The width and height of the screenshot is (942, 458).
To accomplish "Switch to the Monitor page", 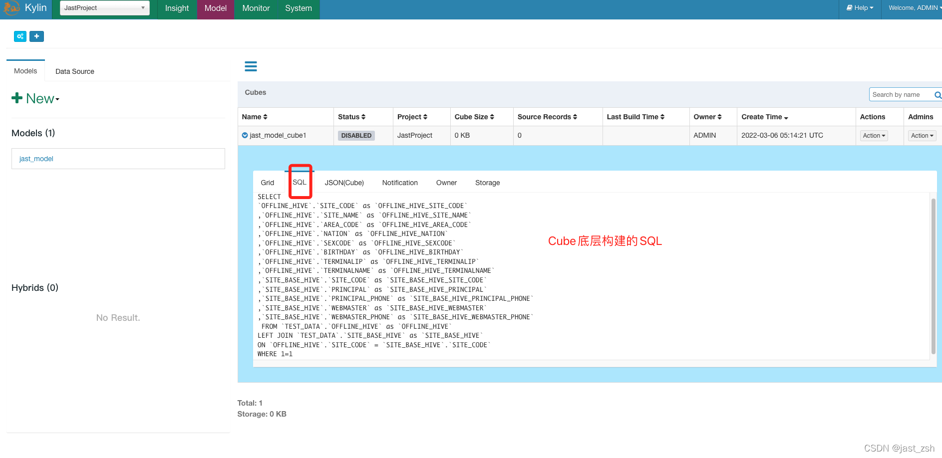I will click(256, 8).
